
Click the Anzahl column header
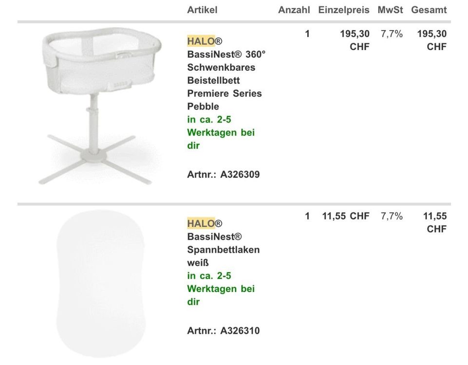click(x=294, y=10)
